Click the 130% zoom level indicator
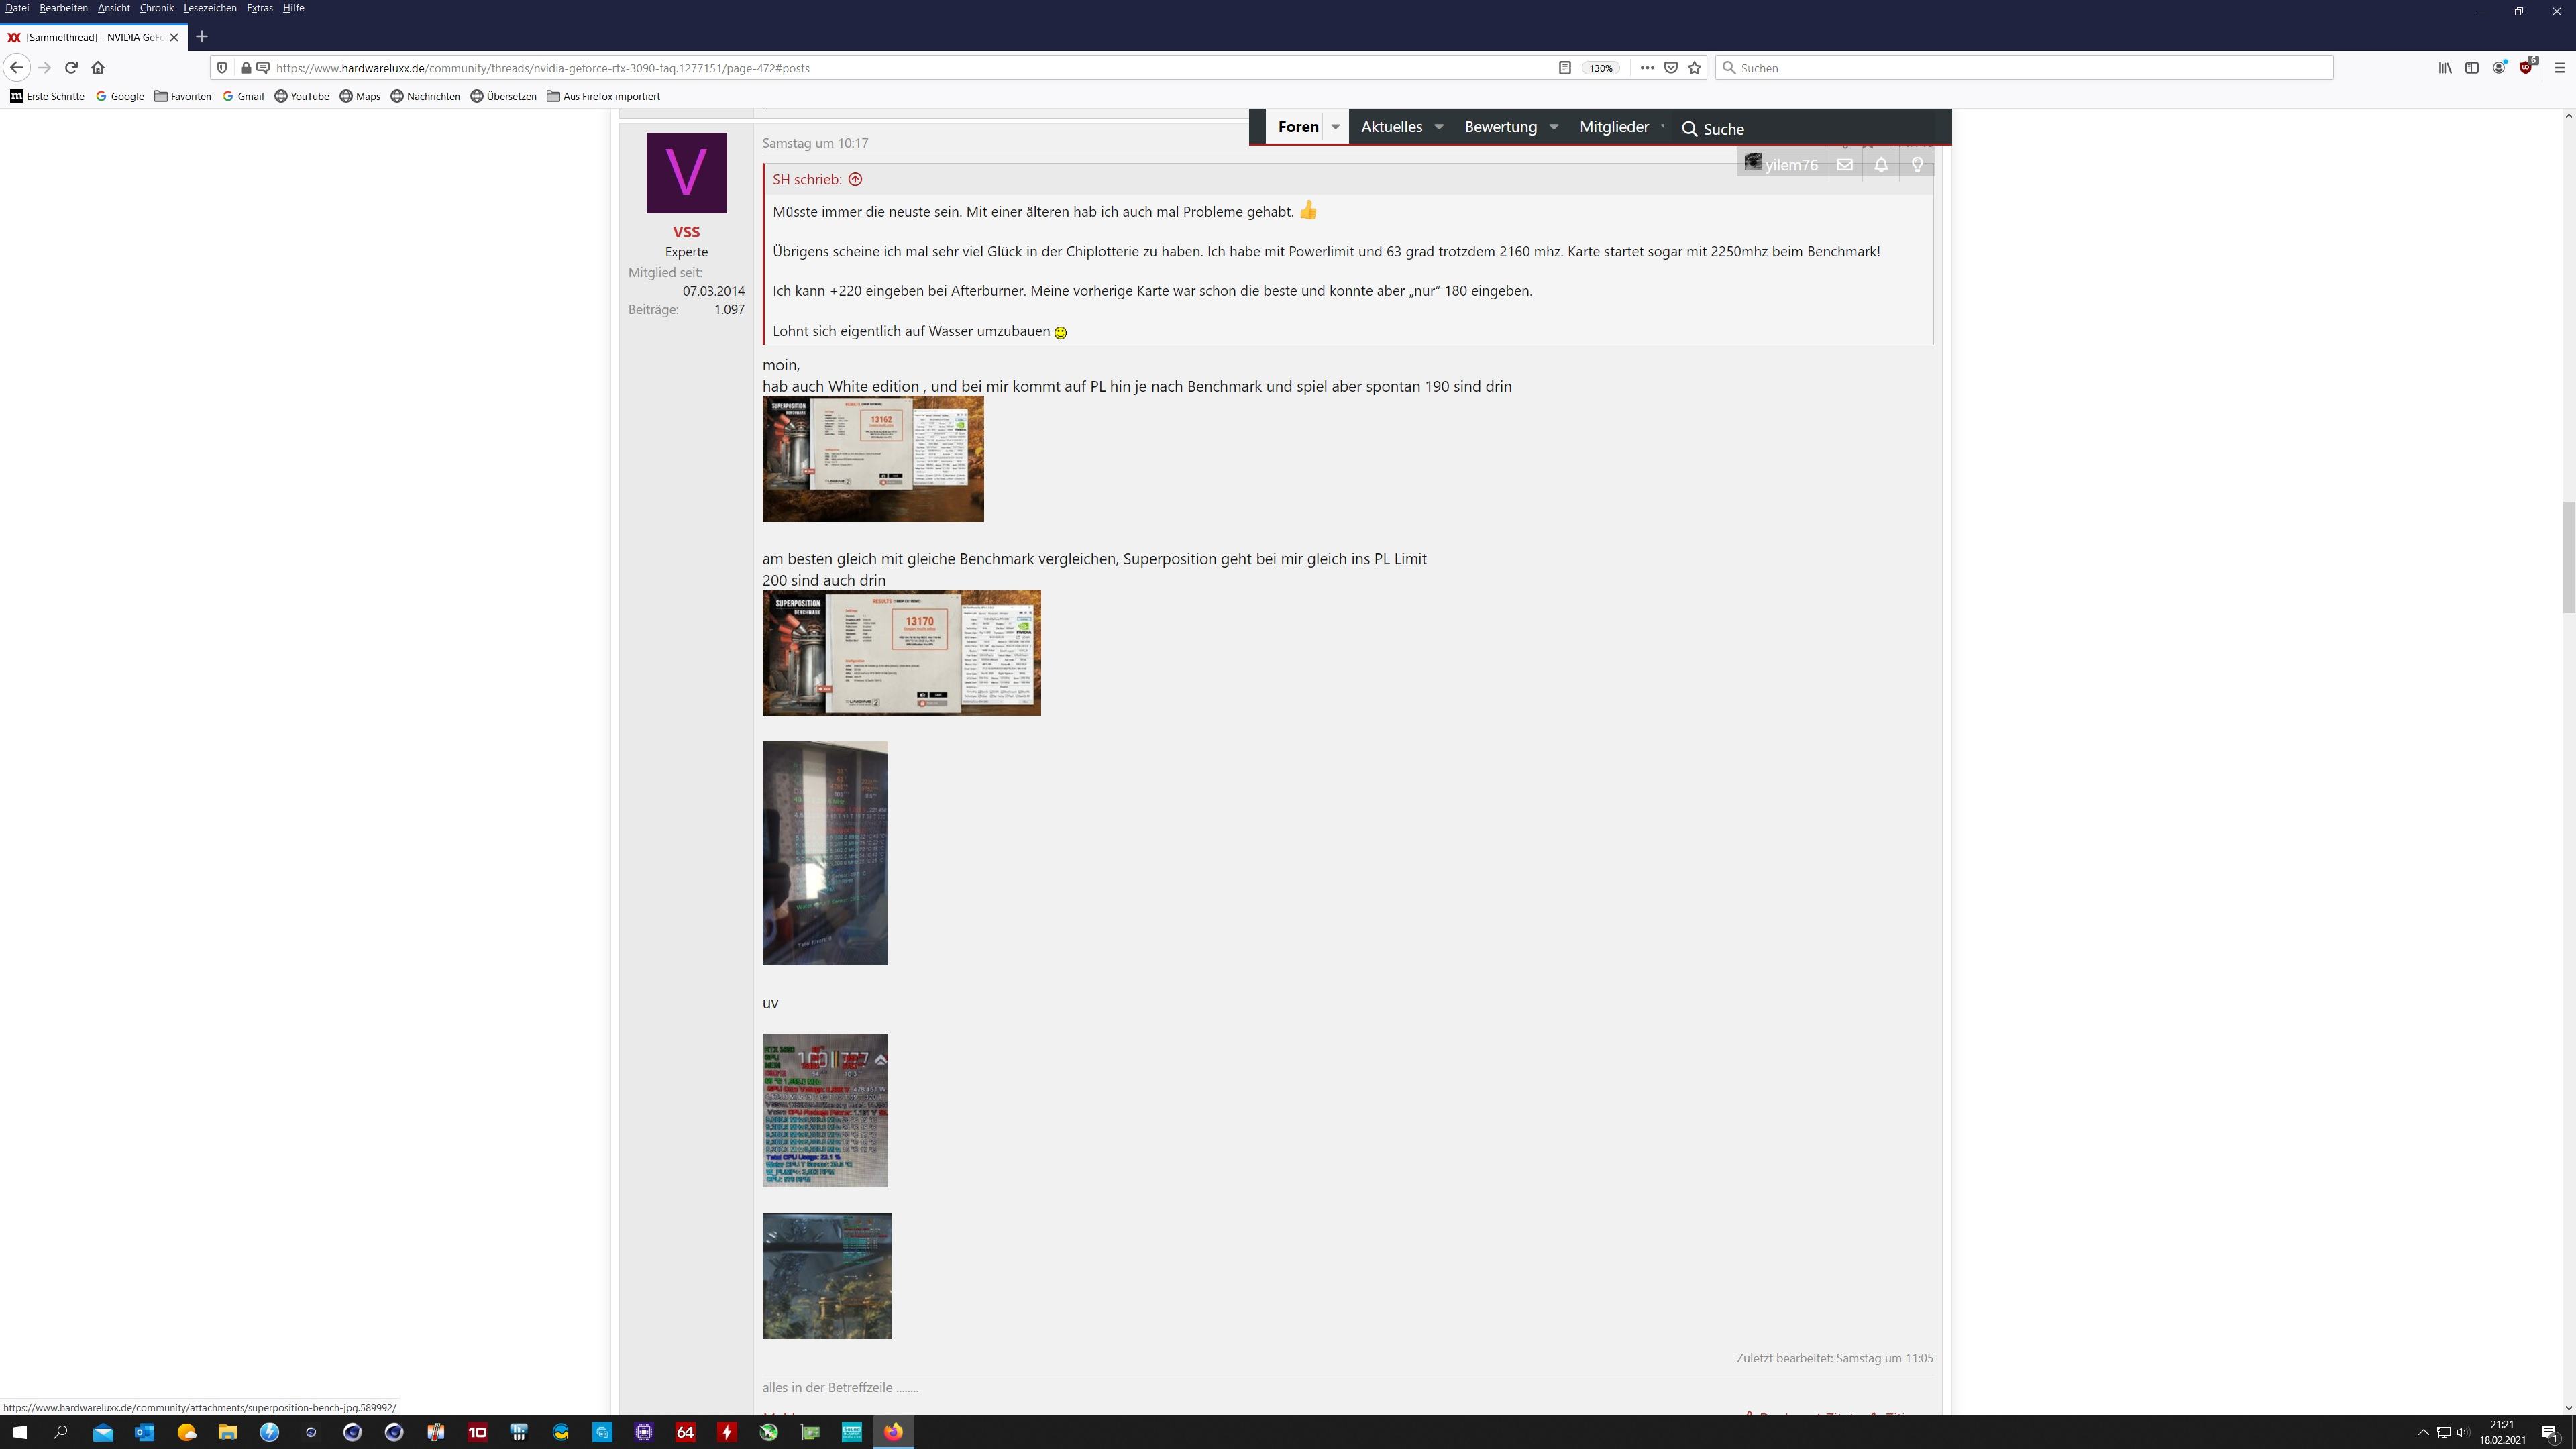This screenshot has width=2576, height=1449. [x=1600, y=68]
